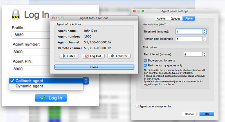Switch to the Agents tab
The height and width of the screenshot is (122, 225).
tap(161, 19)
